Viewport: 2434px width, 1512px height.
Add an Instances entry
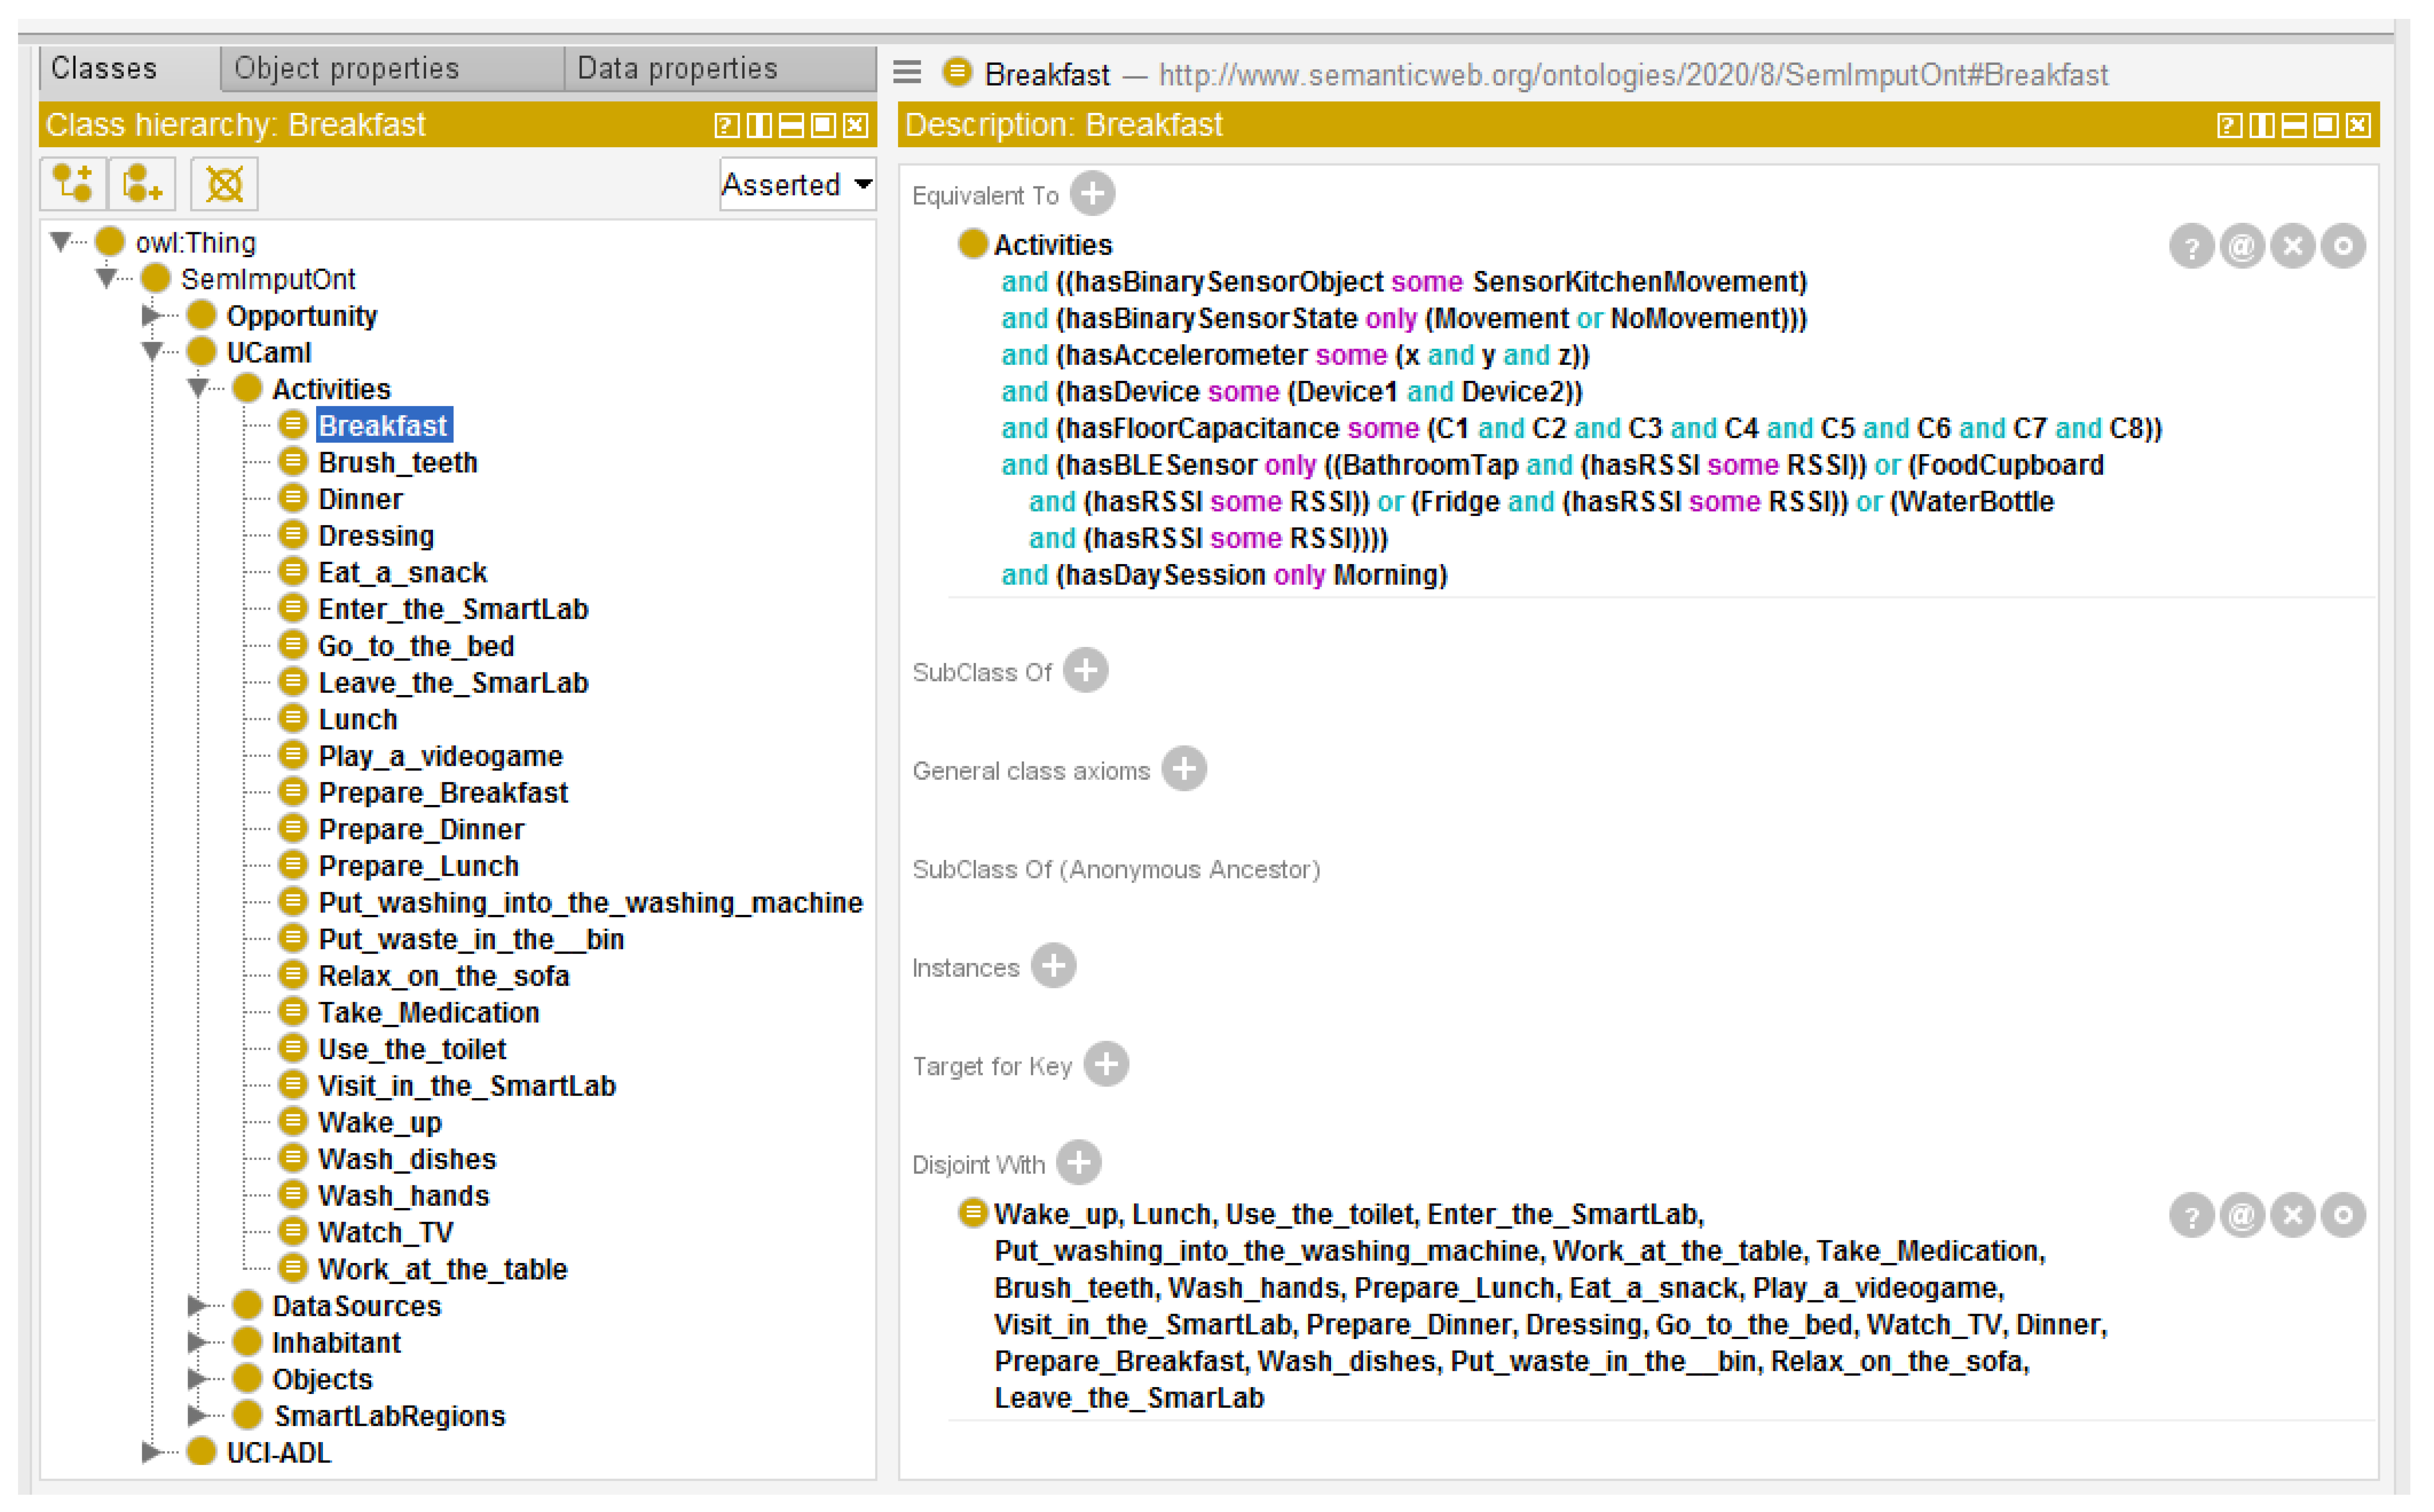[1054, 966]
